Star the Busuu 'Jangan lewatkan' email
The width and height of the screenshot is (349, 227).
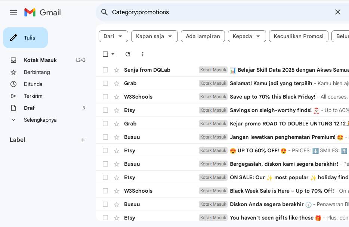[117, 137]
